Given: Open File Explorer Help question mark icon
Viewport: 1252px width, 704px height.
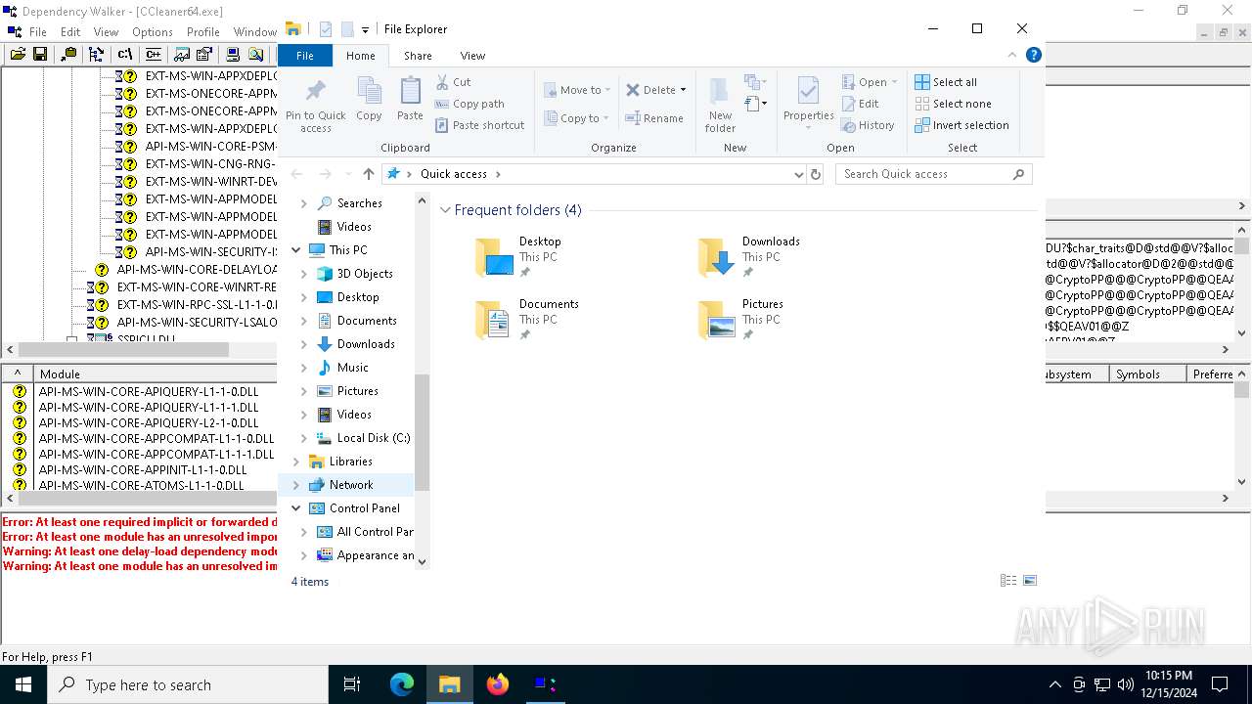Looking at the screenshot, I should pos(1033,56).
